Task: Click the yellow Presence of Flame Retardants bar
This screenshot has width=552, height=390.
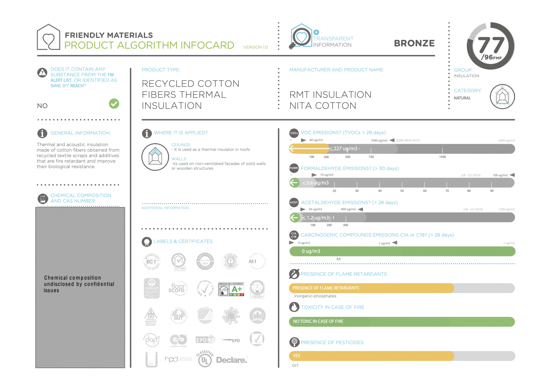Action: coord(372,288)
